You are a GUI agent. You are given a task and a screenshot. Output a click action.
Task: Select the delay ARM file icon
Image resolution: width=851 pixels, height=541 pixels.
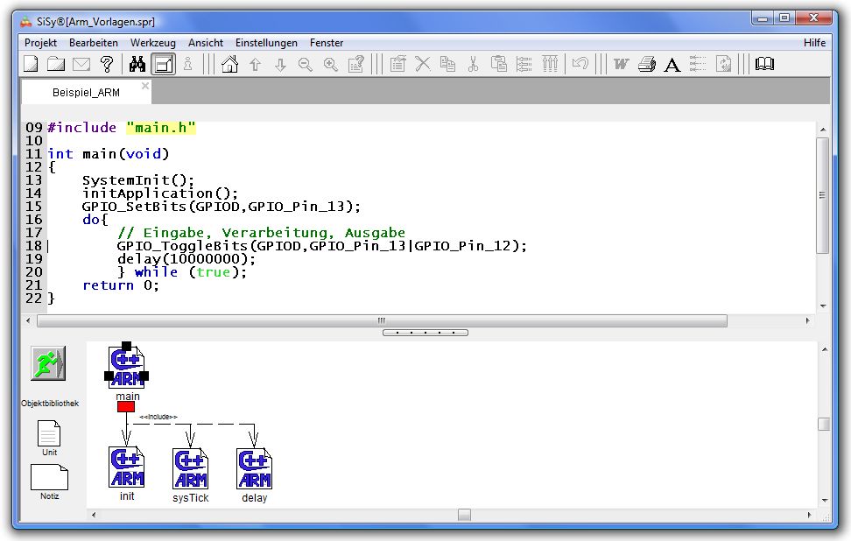(254, 468)
